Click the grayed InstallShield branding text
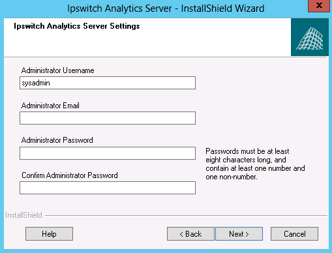 coord(23,215)
